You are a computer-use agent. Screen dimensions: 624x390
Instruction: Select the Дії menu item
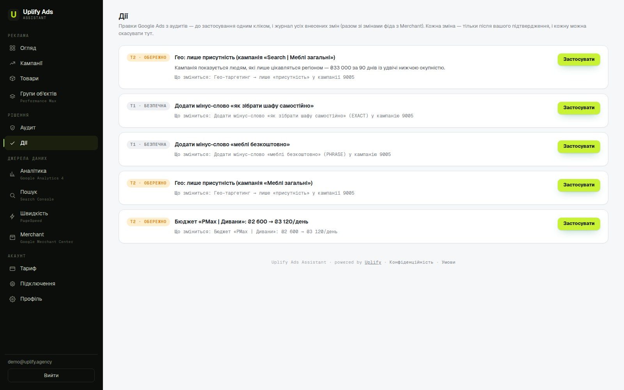tap(51, 143)
